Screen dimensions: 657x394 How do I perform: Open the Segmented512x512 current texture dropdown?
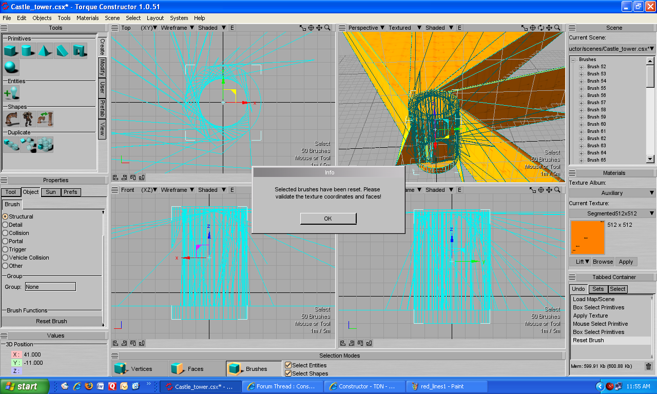pos(612,213)
